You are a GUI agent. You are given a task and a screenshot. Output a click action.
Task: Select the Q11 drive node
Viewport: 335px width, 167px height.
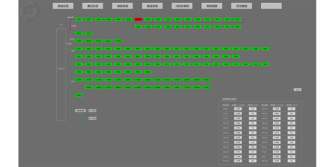coord(98,80)
